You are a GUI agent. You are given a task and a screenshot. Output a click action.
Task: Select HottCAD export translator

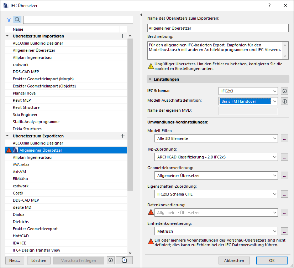click(x=66, y=236)
